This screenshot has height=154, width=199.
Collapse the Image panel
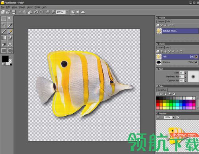coord(157,43)
